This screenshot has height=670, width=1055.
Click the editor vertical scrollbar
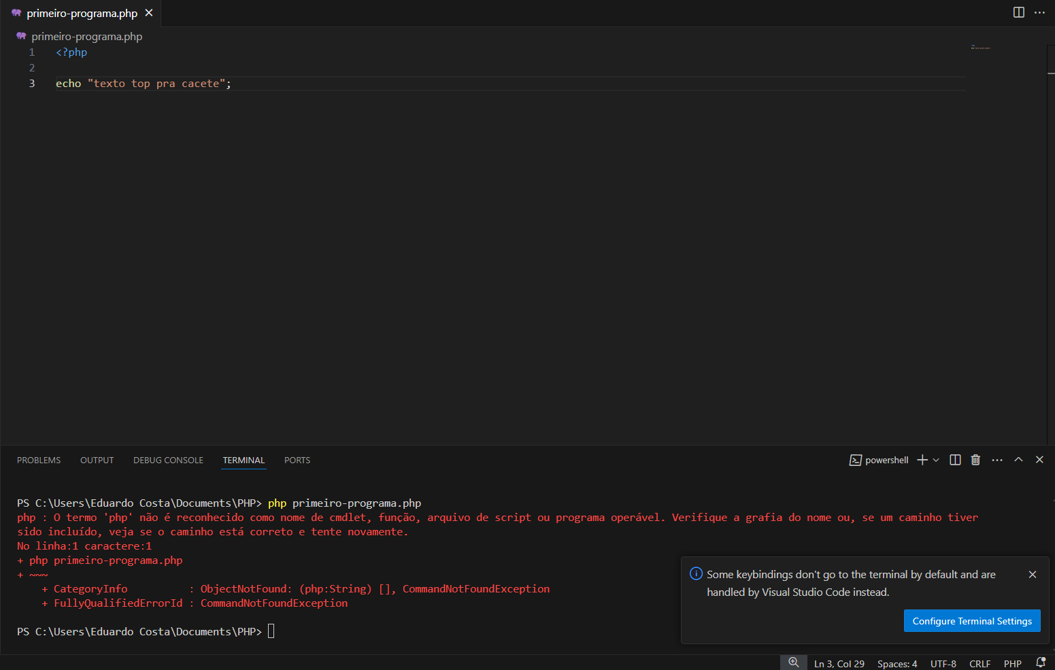point(1050,245)
